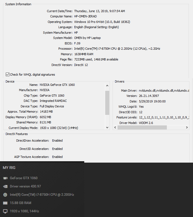
Task: Click the Device panel scroll down arrow
Action: tap(107, 128)
